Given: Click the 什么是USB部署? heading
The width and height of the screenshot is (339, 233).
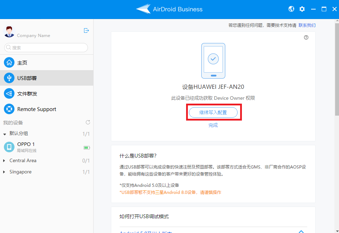Looking at the screenshot, I should pos(138,156).
